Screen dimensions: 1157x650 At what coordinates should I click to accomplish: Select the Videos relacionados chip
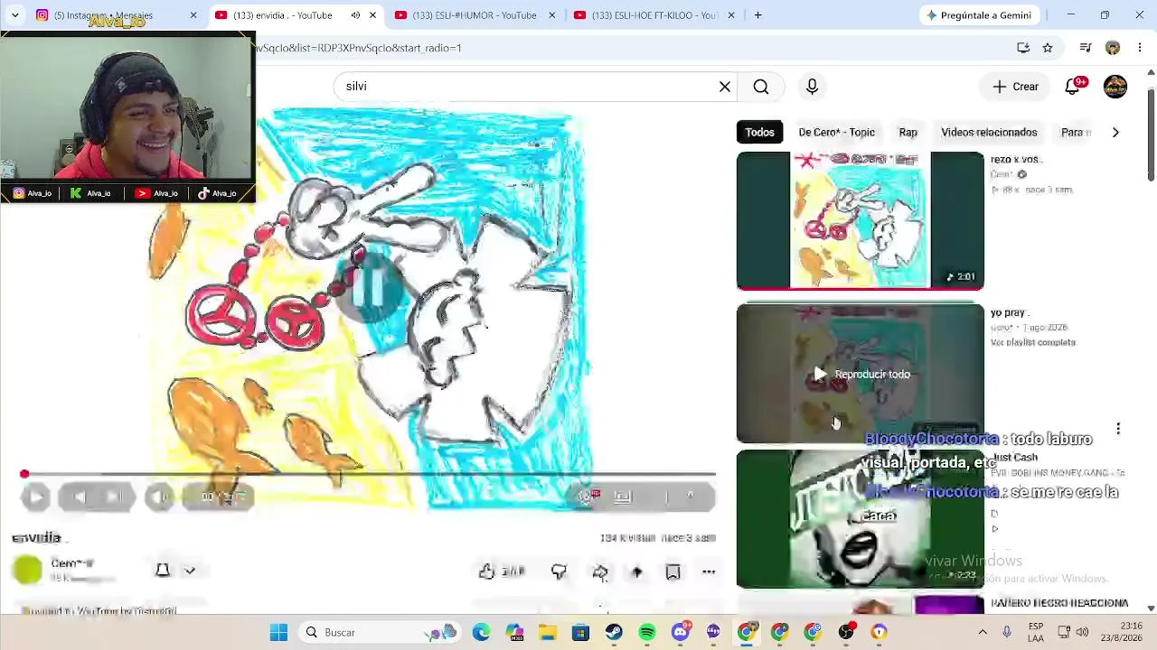[989, 133]
